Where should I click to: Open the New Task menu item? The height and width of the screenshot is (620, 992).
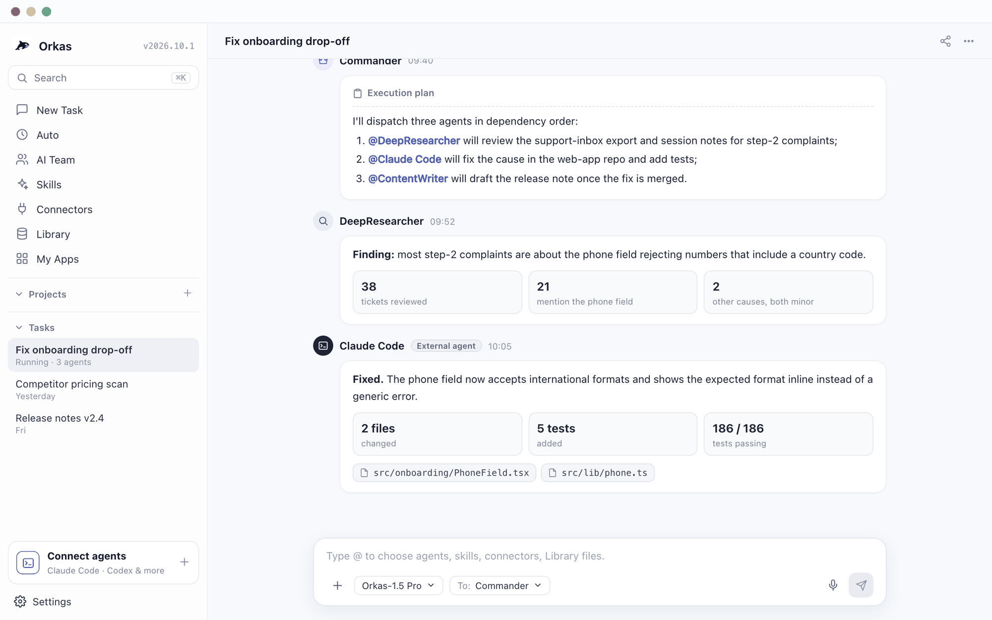coord(103,110)
